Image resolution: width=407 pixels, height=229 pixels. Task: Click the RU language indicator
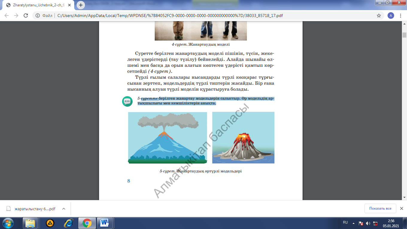coord(345,222)
